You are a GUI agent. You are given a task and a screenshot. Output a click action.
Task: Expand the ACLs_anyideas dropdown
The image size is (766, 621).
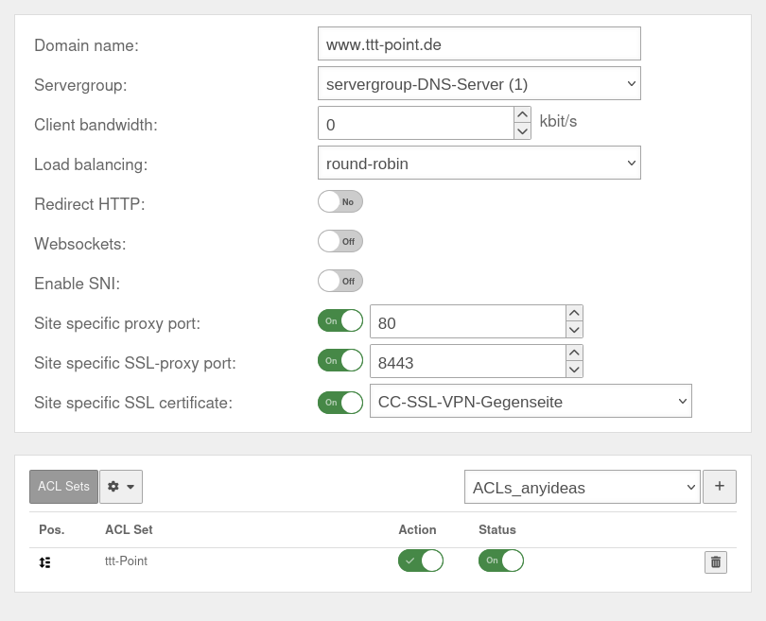click(x=581, y=486)
